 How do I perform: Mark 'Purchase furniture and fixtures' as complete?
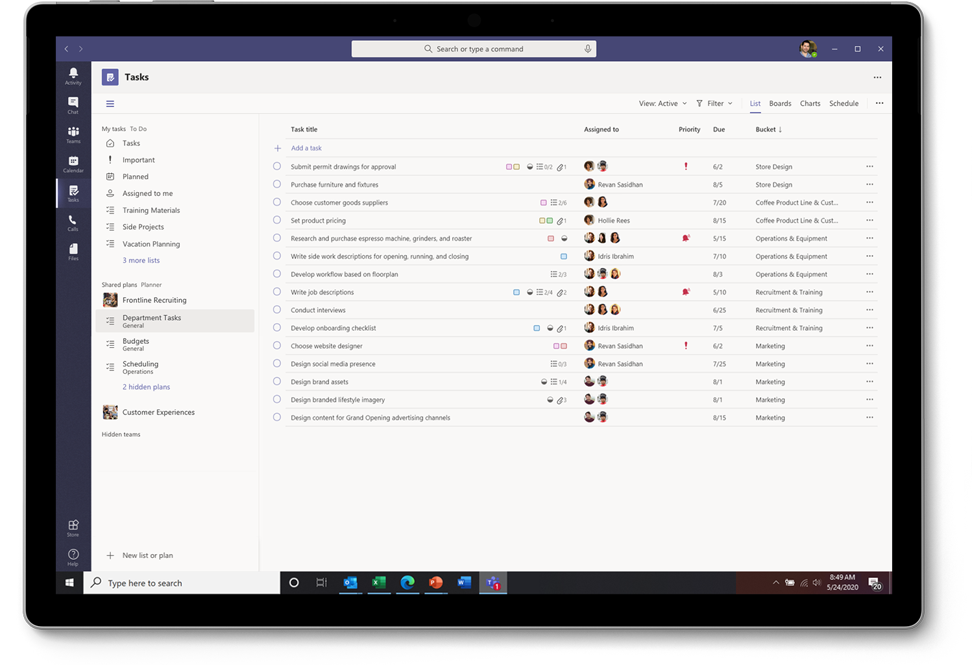point(278,184)
